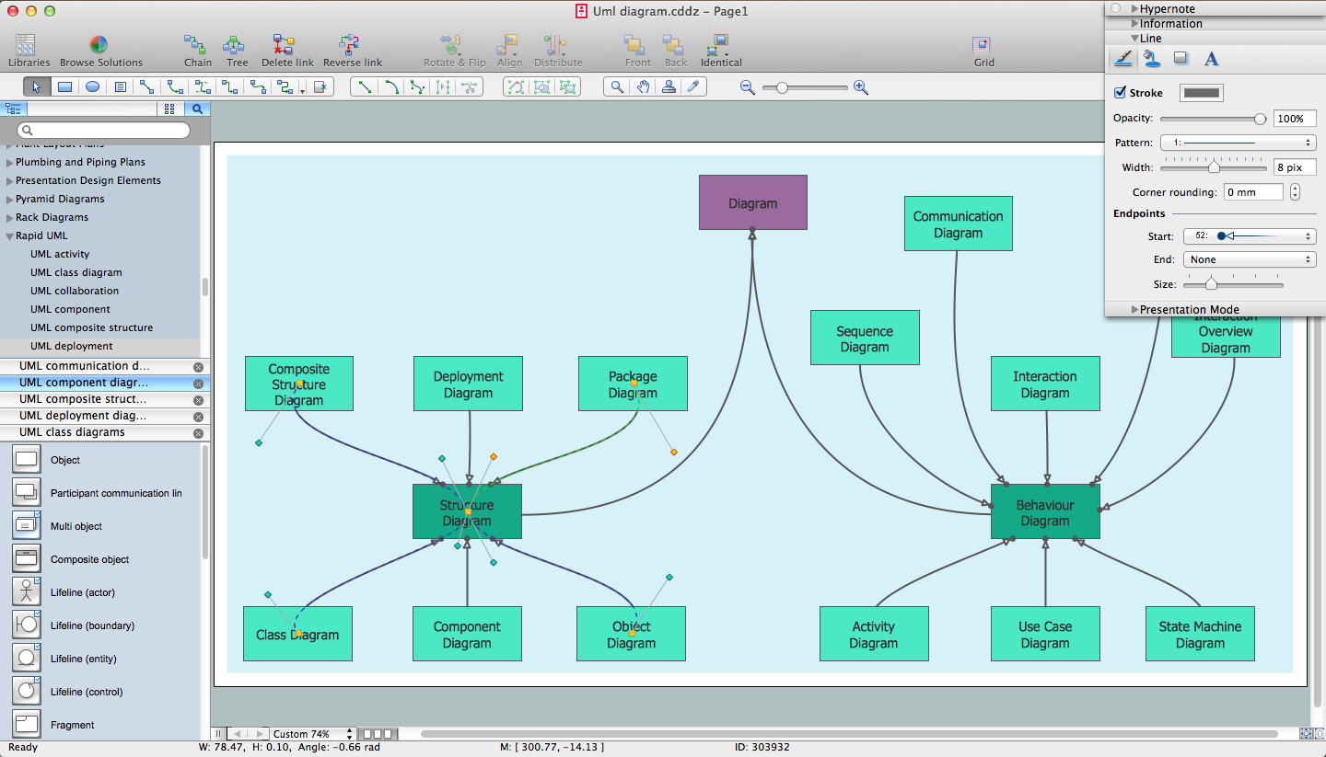The width and height of the screenshot is (1326, 757).
Task: Switch to the text formatting tab
Action: (1211, 59)
